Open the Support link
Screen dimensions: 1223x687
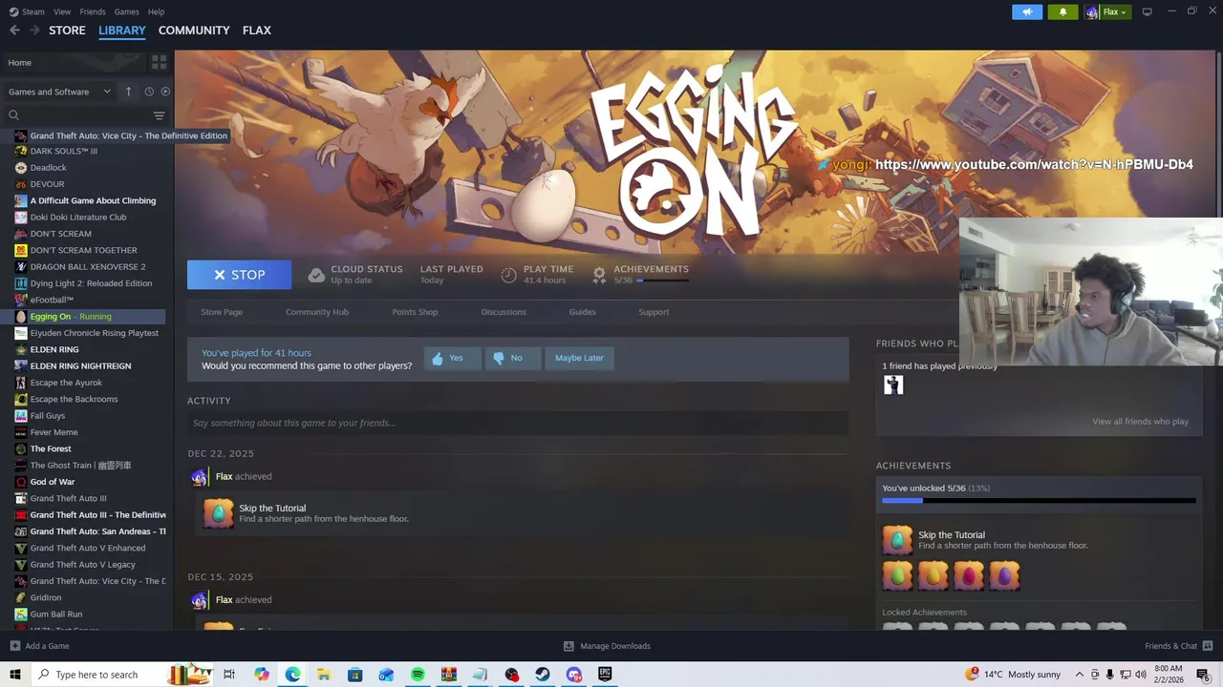point(654,312)
